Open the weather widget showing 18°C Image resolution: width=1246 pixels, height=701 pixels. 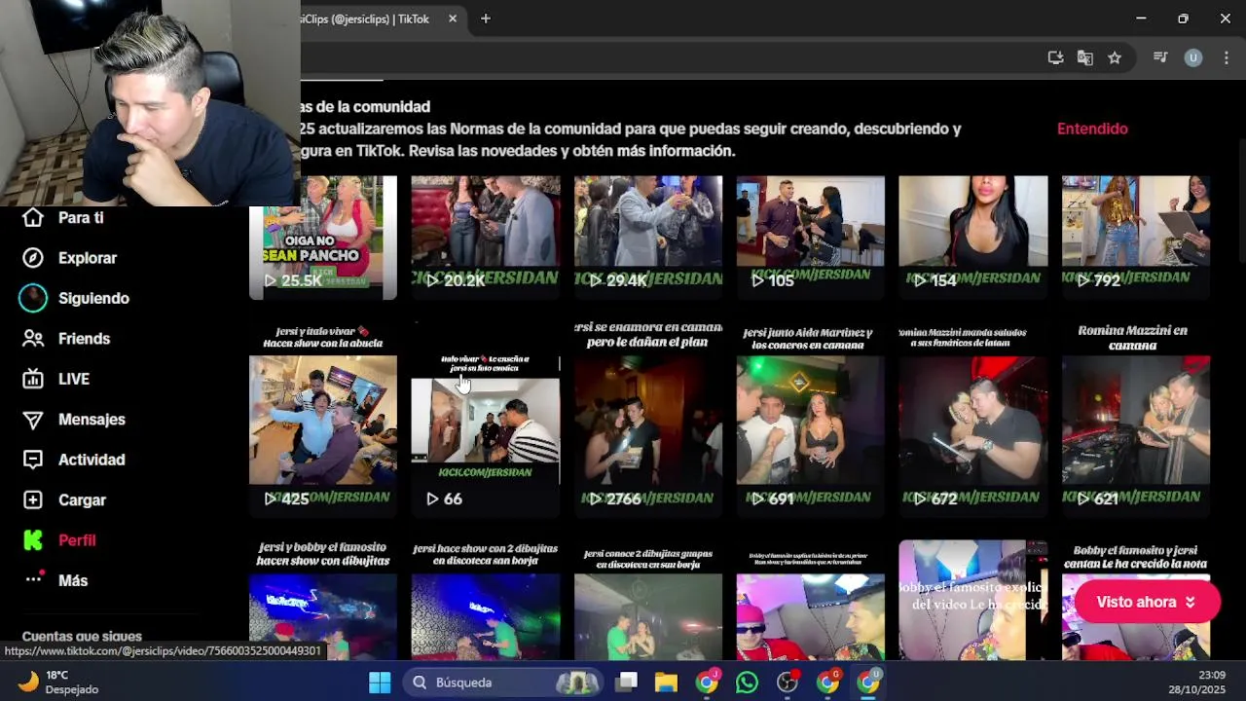58,683
